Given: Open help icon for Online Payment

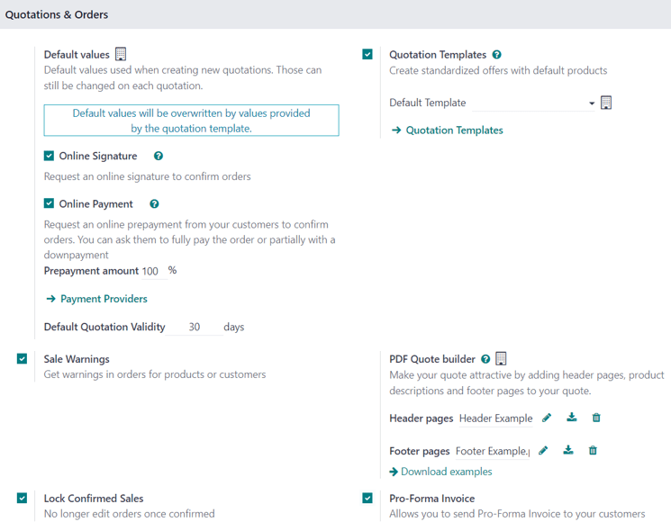Looking at the screenshot, I should tap(155, 204).
